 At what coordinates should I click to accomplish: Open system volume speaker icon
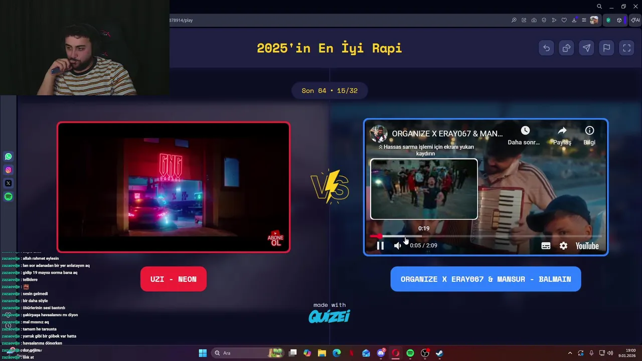tap(610, 353)
